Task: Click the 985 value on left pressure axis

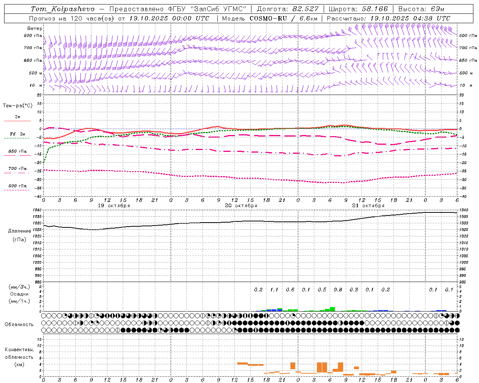Action: 39,282
